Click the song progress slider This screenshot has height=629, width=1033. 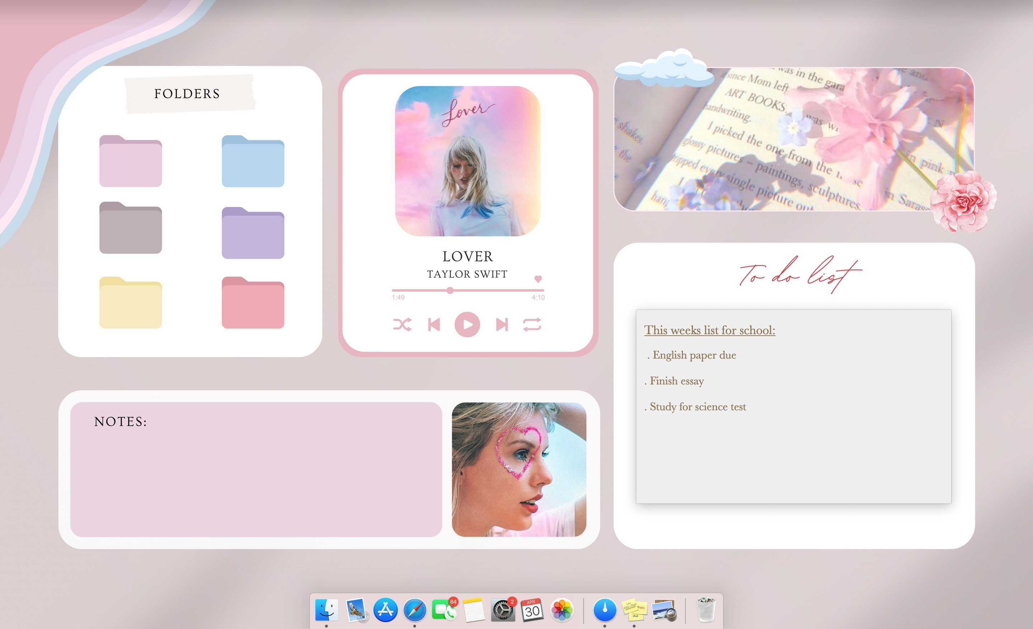coord(450,290)
